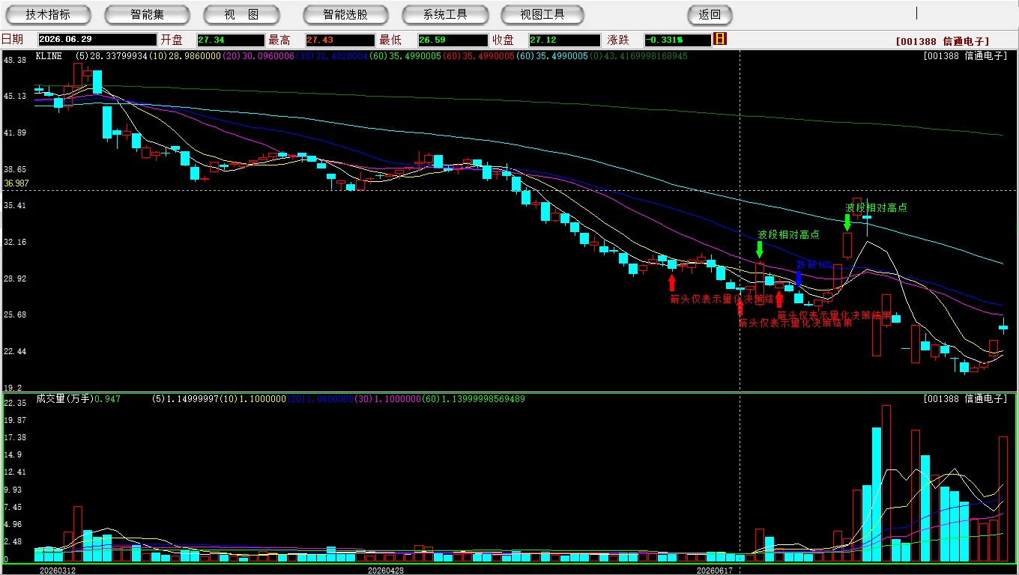1019x575 pixels.
Task: Click the orange 日 period icon
Action: (719, 39)
